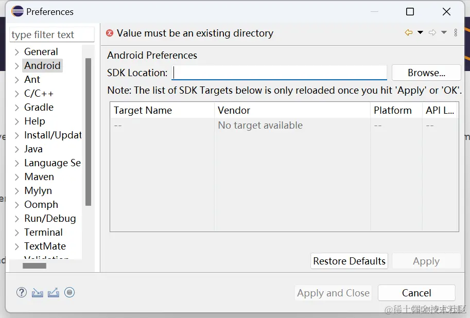This screenshot has height=318, width=470.
Task: Select Android in the preferences tree
Action: click(x=42, y=65)
